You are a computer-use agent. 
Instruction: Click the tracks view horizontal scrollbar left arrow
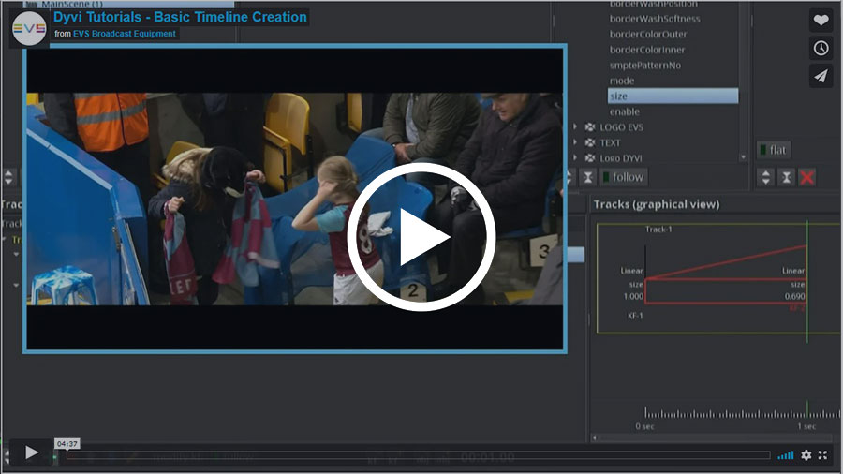pos(595,438)
